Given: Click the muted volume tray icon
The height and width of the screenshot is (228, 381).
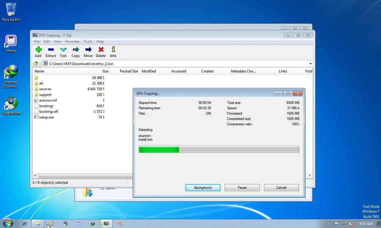Looking at the screenshot, I should [351, 224].
